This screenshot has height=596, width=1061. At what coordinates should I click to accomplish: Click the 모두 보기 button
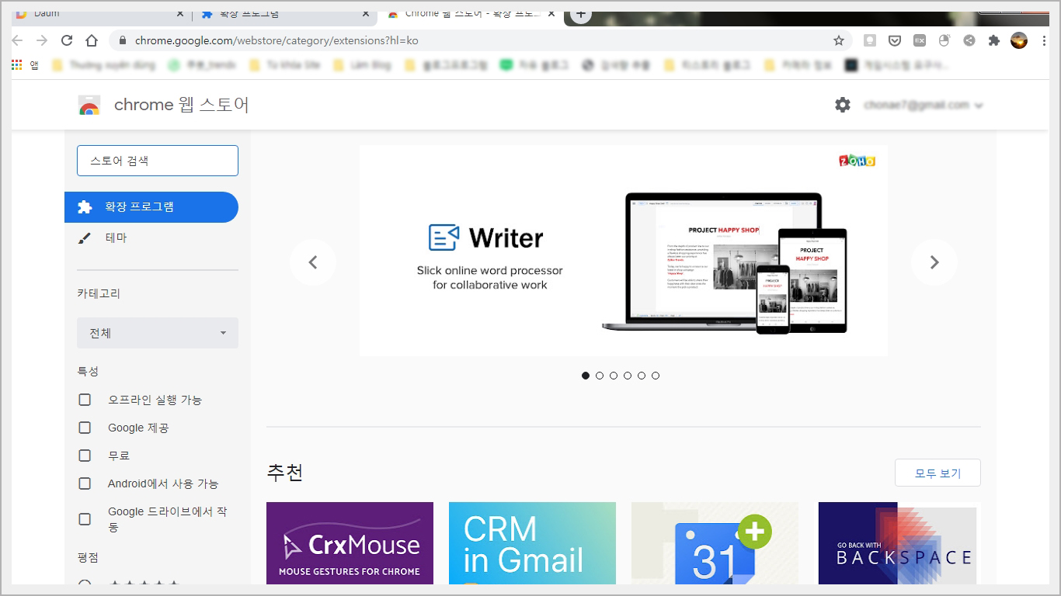tap(938, 473)
